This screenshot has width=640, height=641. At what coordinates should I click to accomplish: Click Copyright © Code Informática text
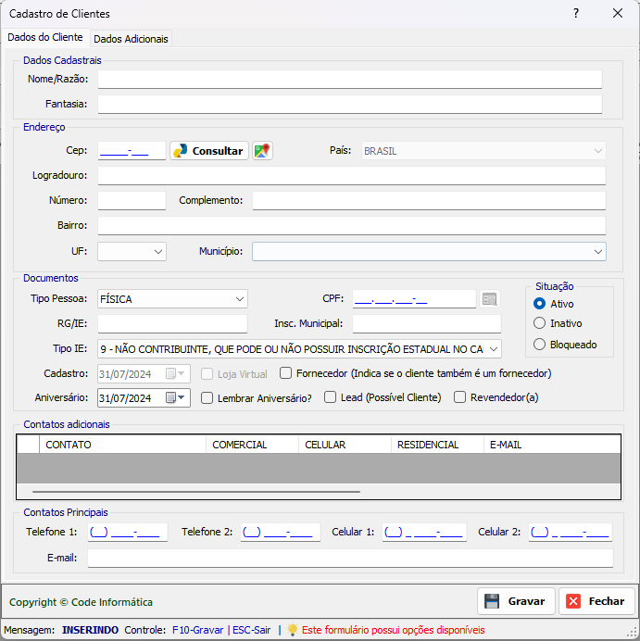click(x=81, y=602)
